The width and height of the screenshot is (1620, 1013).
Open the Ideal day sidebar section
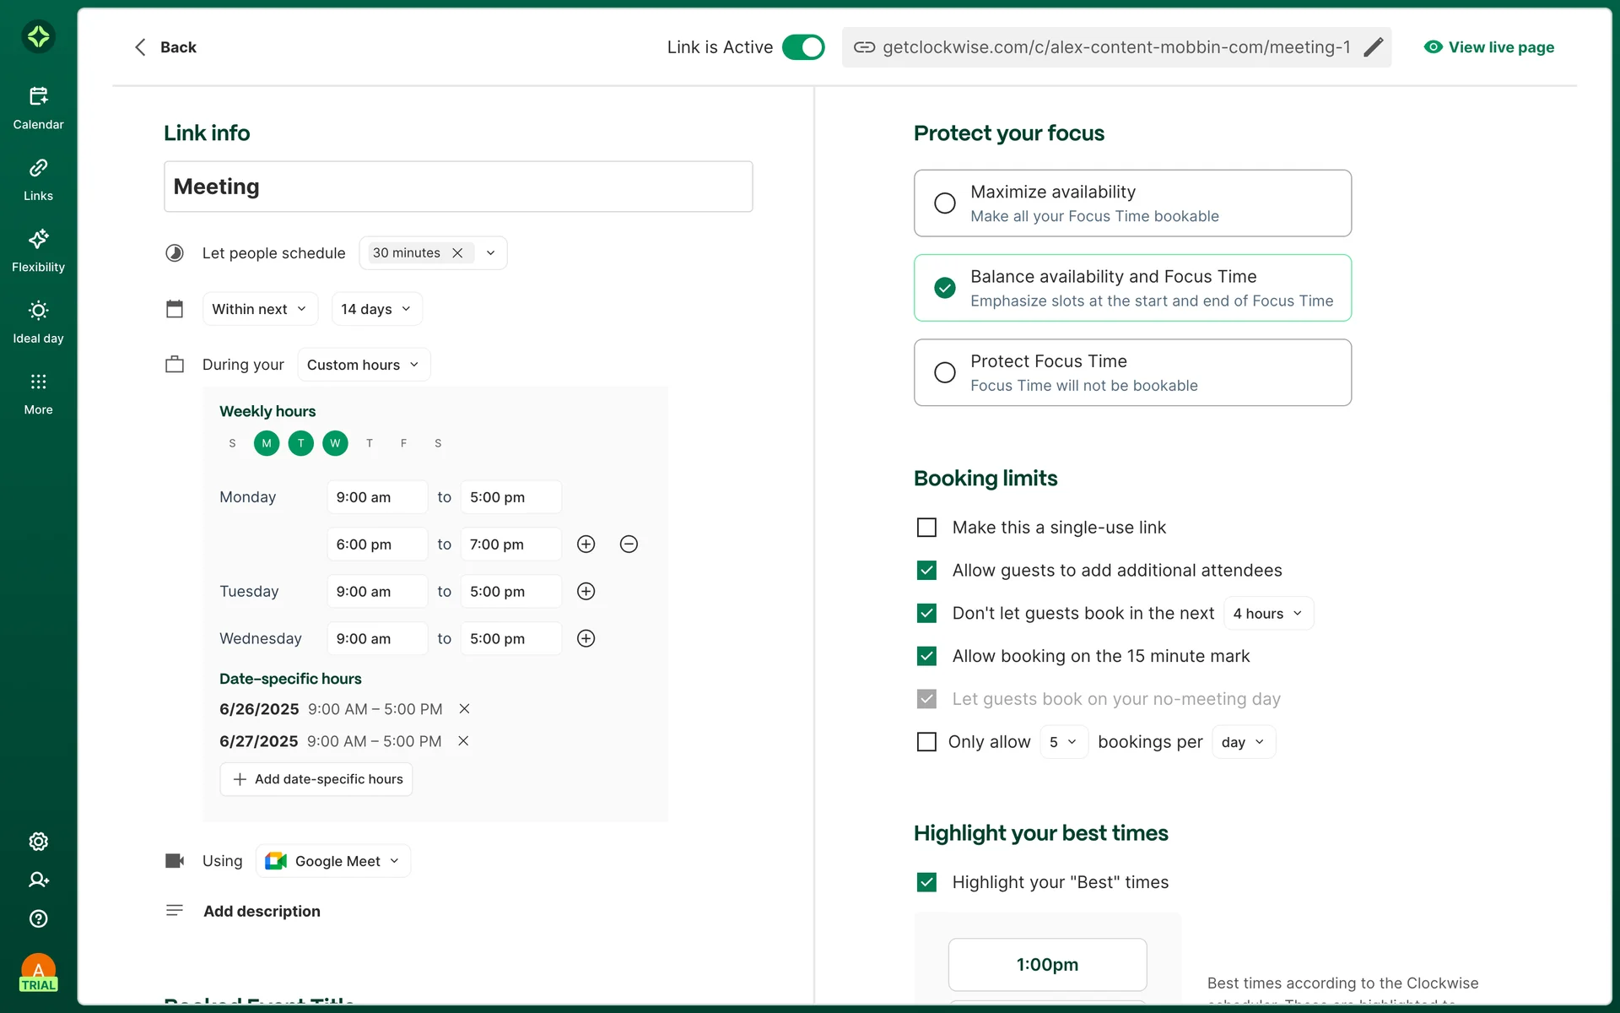coord(38,322)
